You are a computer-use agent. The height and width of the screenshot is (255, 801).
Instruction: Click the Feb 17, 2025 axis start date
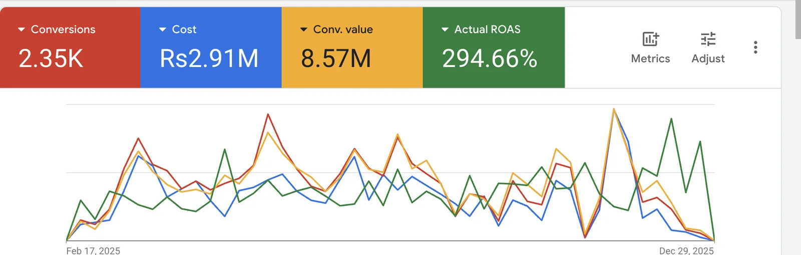(x=93, y=250)
